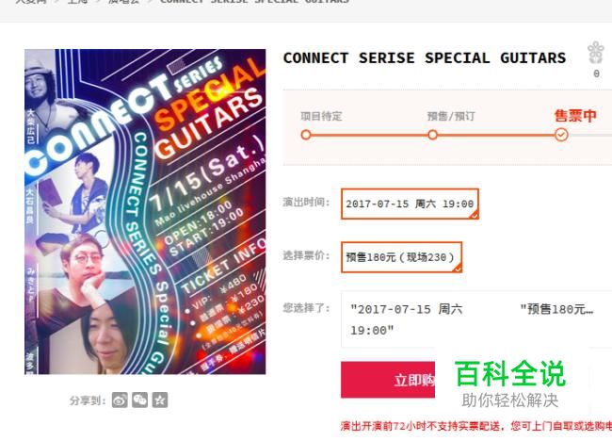This screenshot has height=441, width=612.
Task: Click the flower like icon
Action: pos(596,53)
